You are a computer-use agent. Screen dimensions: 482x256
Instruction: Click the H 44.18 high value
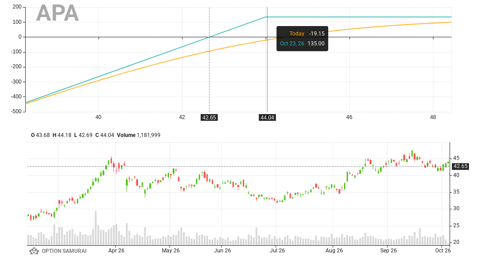pyautogui.click(x=62, y=135)
